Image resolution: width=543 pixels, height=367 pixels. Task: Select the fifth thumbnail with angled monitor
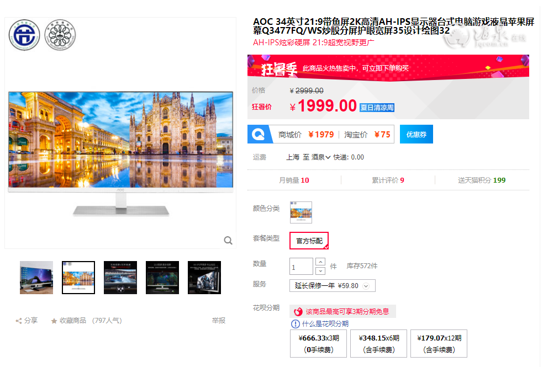[x=204, y=278]
